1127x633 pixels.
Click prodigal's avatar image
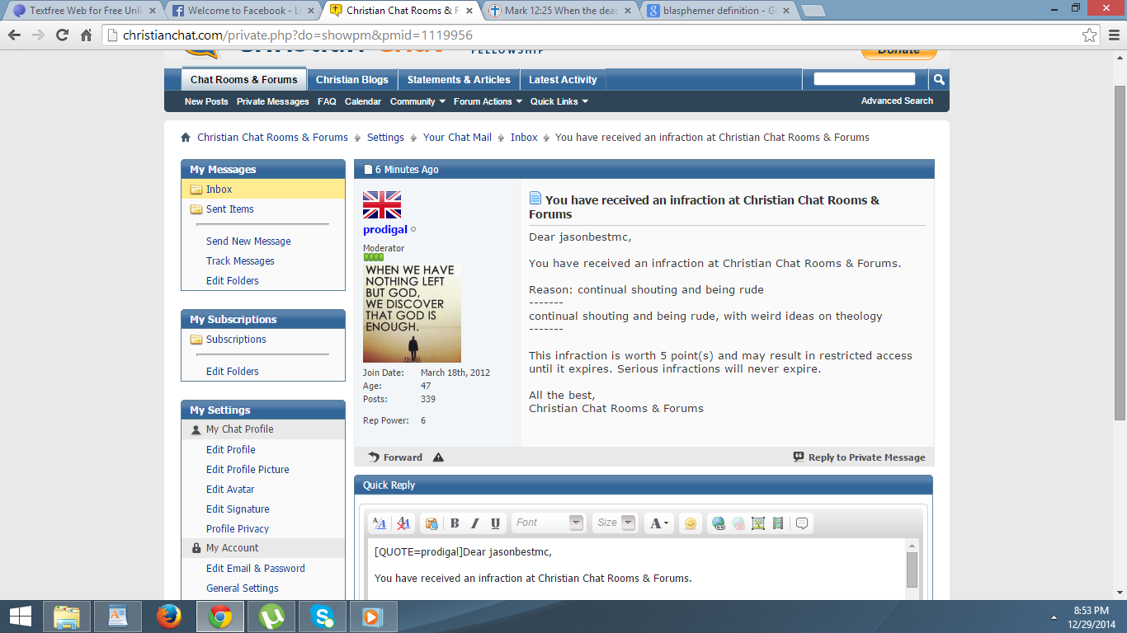[412, 313]
